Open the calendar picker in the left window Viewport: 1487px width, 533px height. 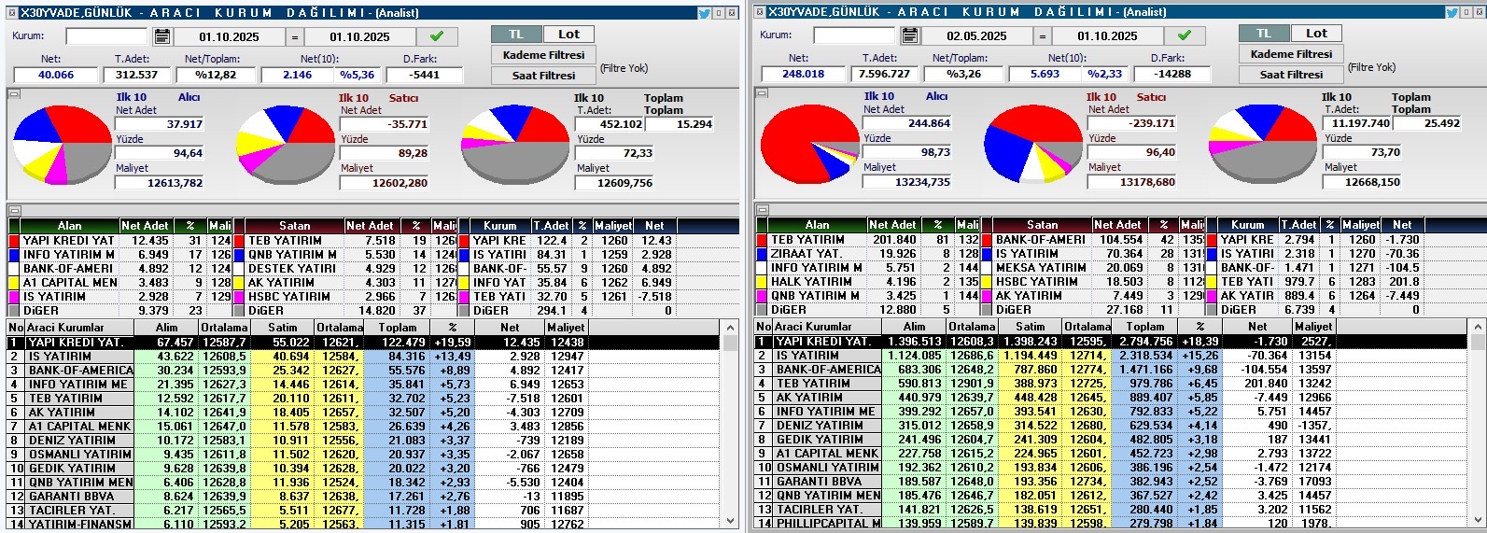click(162, 36)
